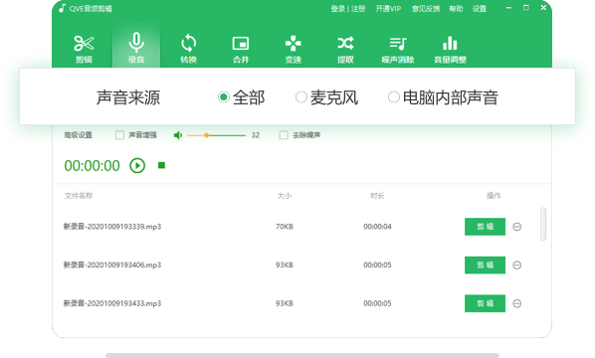
Task: Select 麦克风 as sound source
Action: click(x=300, y=97)
